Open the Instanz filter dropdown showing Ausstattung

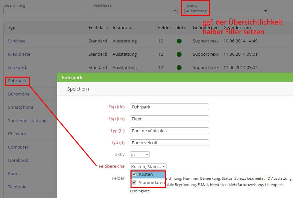226,11
